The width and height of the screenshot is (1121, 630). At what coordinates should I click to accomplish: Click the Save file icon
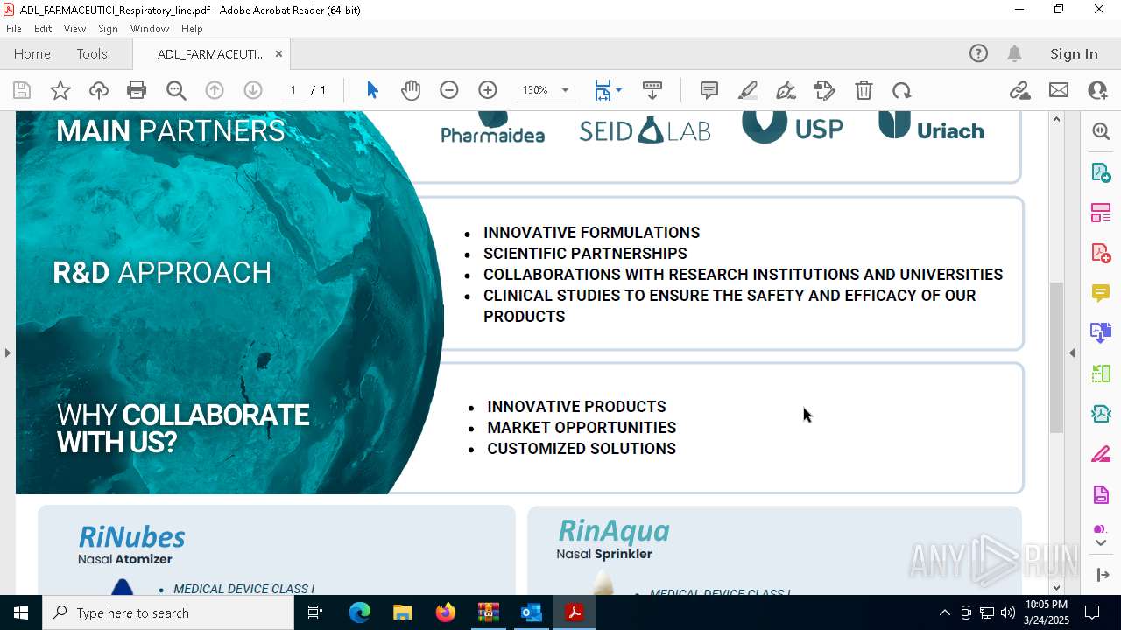point(22,90)
